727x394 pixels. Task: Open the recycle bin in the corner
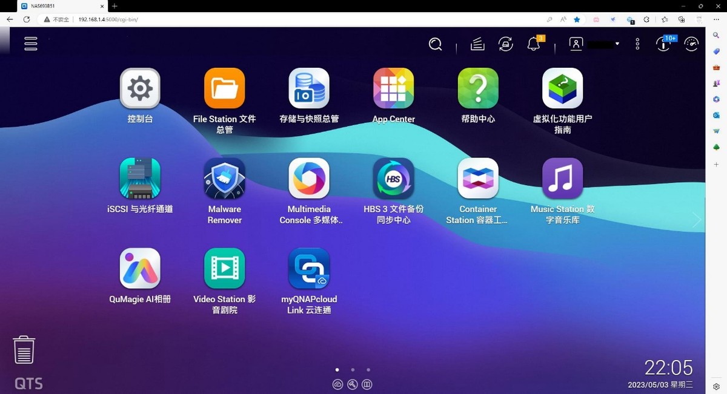[x=24, y=350]
